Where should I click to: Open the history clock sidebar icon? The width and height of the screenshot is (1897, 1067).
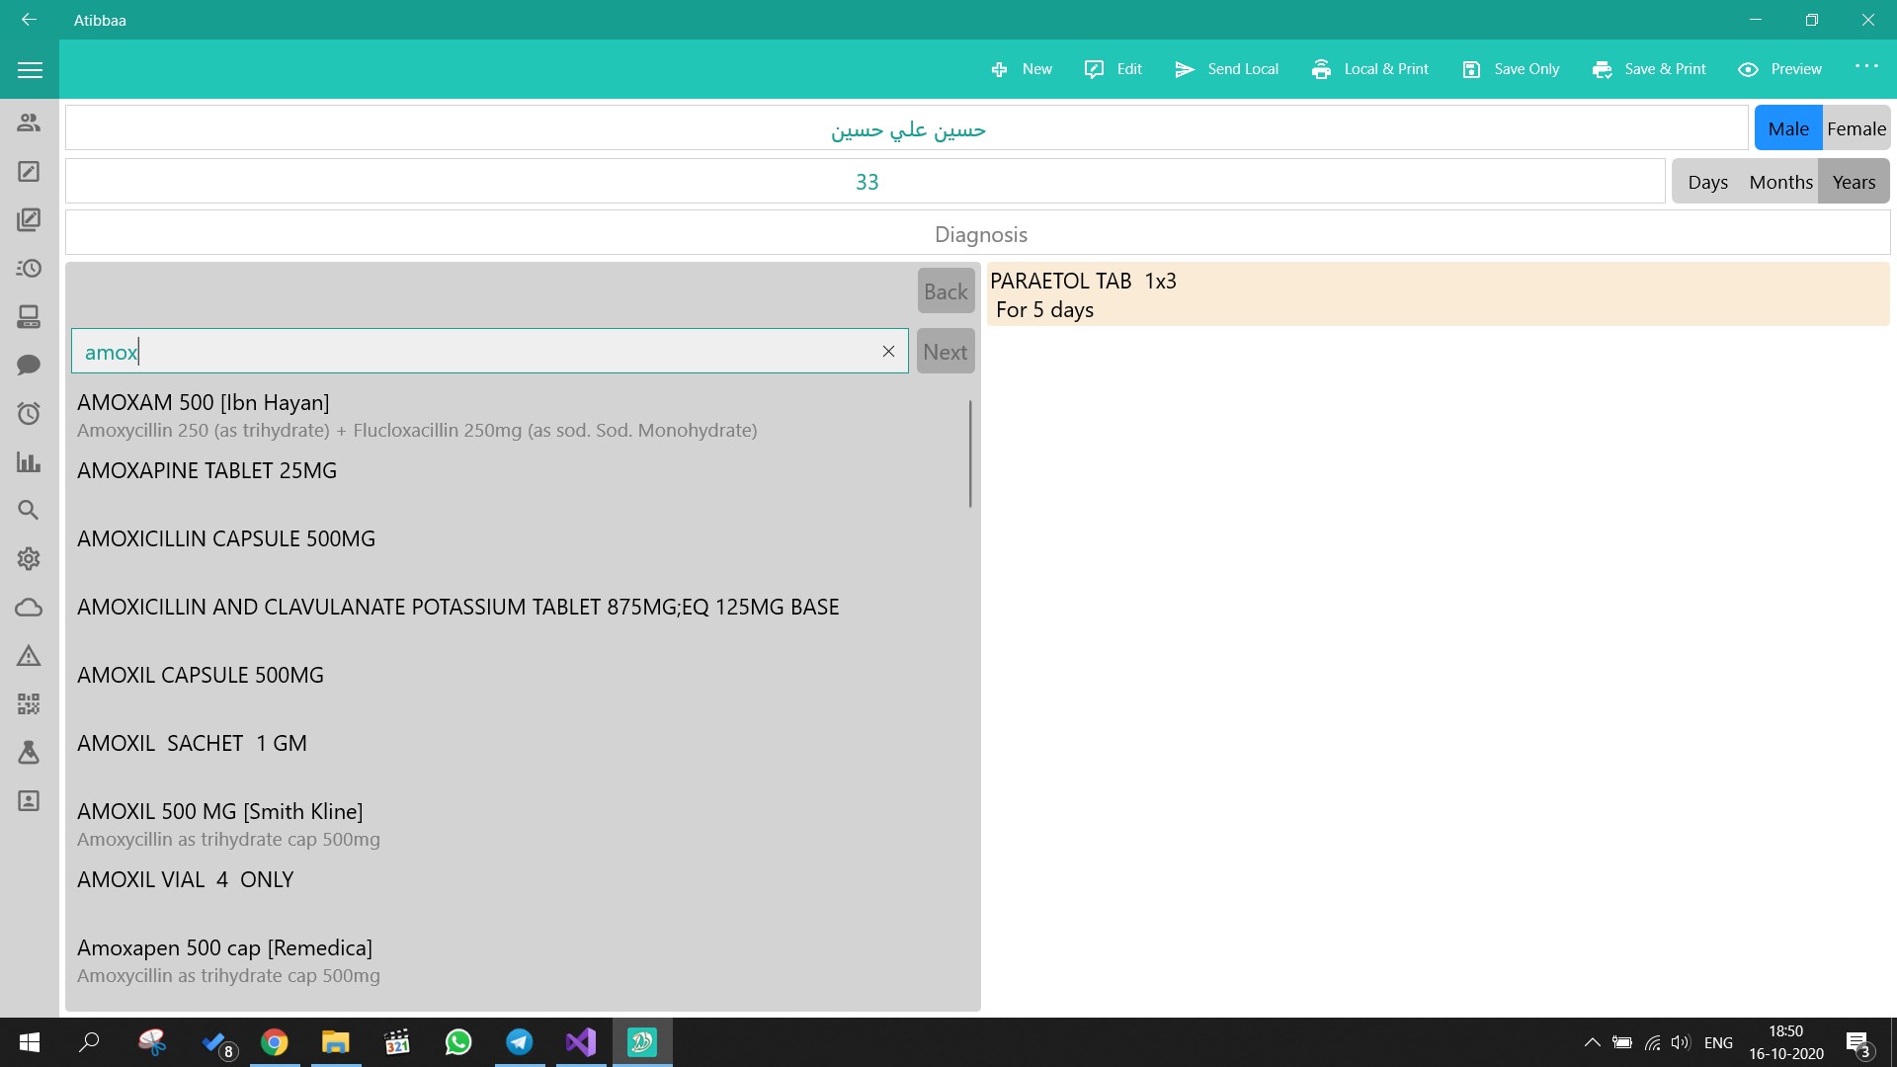(x=29, y=268)
